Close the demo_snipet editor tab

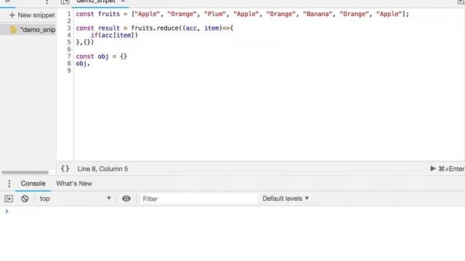(x=123, y=1)
